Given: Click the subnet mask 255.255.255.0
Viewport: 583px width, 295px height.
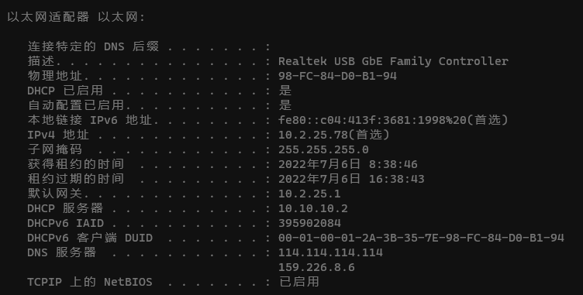Looking at the screenshot, I should [x=323, y=149].
